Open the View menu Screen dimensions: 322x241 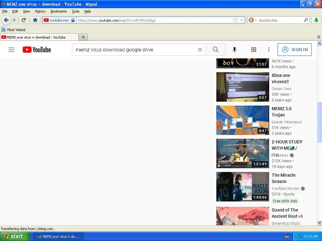point(26,11)
